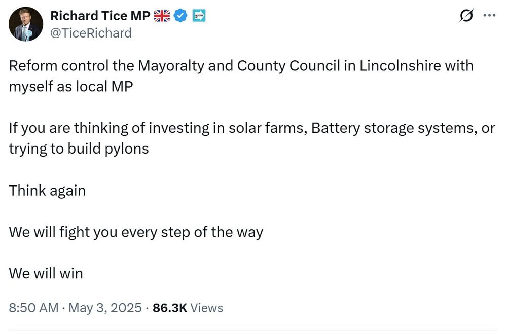Click the 86.3K view count

[170, 308]
